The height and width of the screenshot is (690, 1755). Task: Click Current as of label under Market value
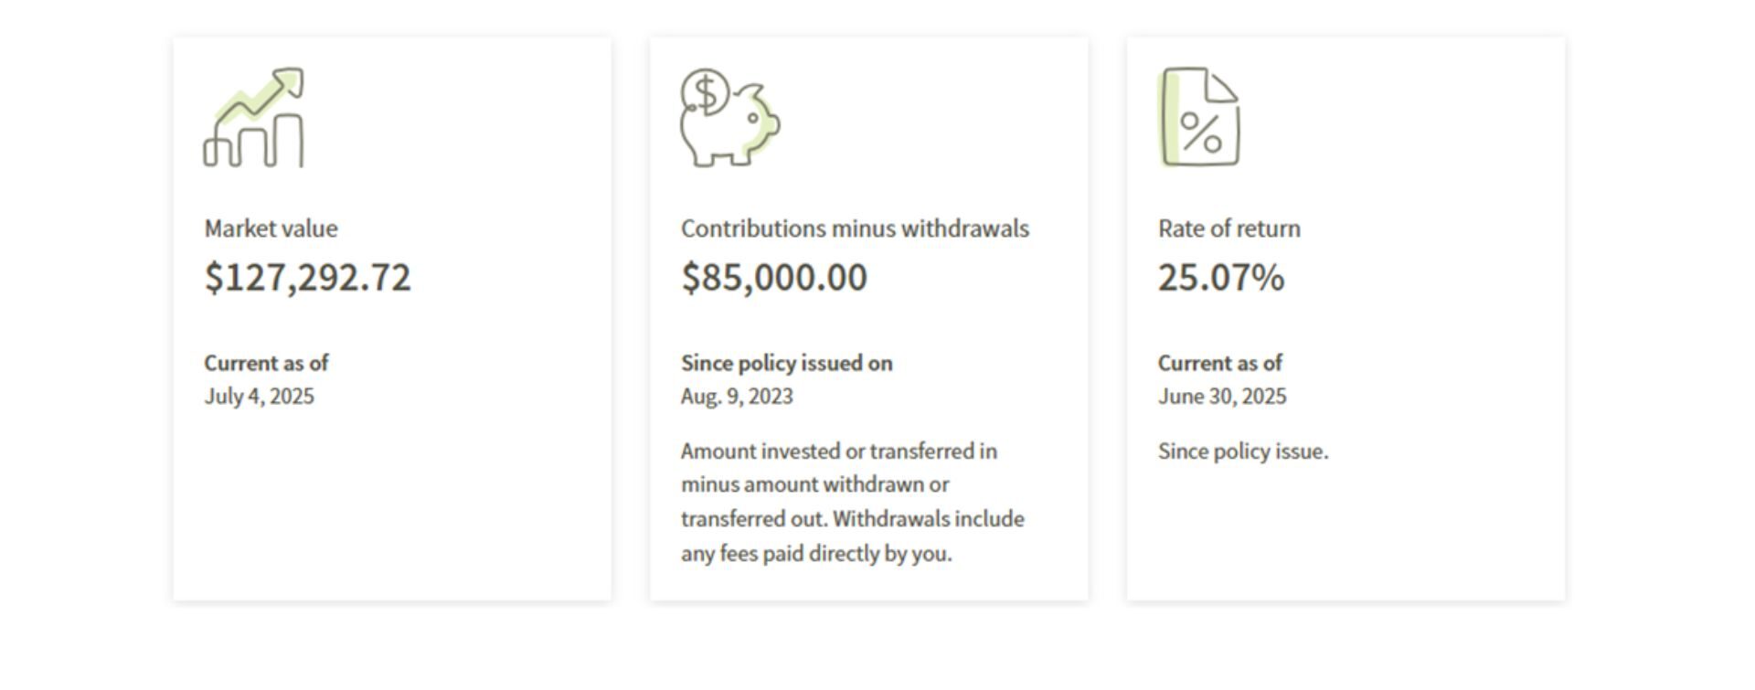point(266,364)
